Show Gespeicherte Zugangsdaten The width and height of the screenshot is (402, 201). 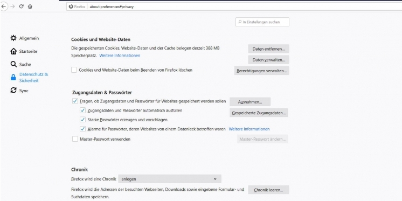(259, 113)
